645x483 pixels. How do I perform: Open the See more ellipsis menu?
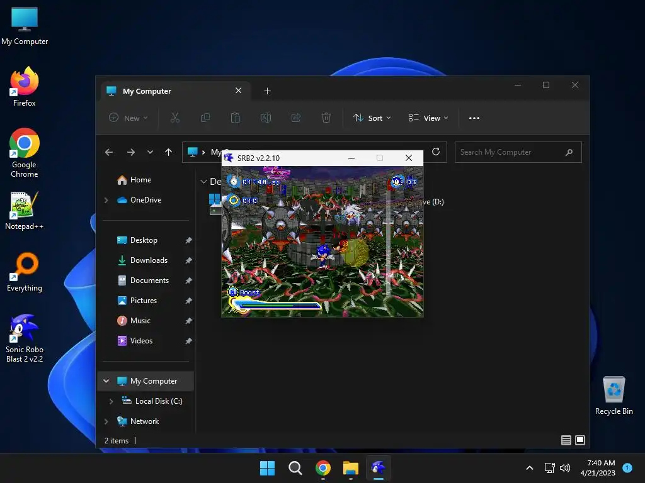[x=474, y=118]
